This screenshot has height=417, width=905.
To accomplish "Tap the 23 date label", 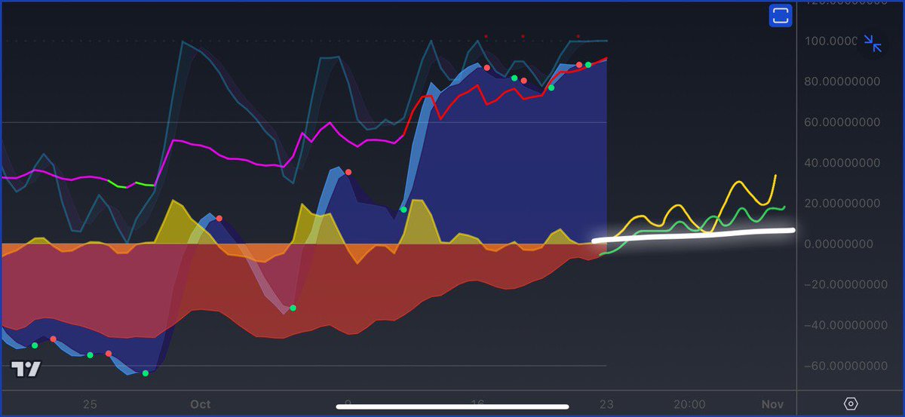I will tap(606, 404).
